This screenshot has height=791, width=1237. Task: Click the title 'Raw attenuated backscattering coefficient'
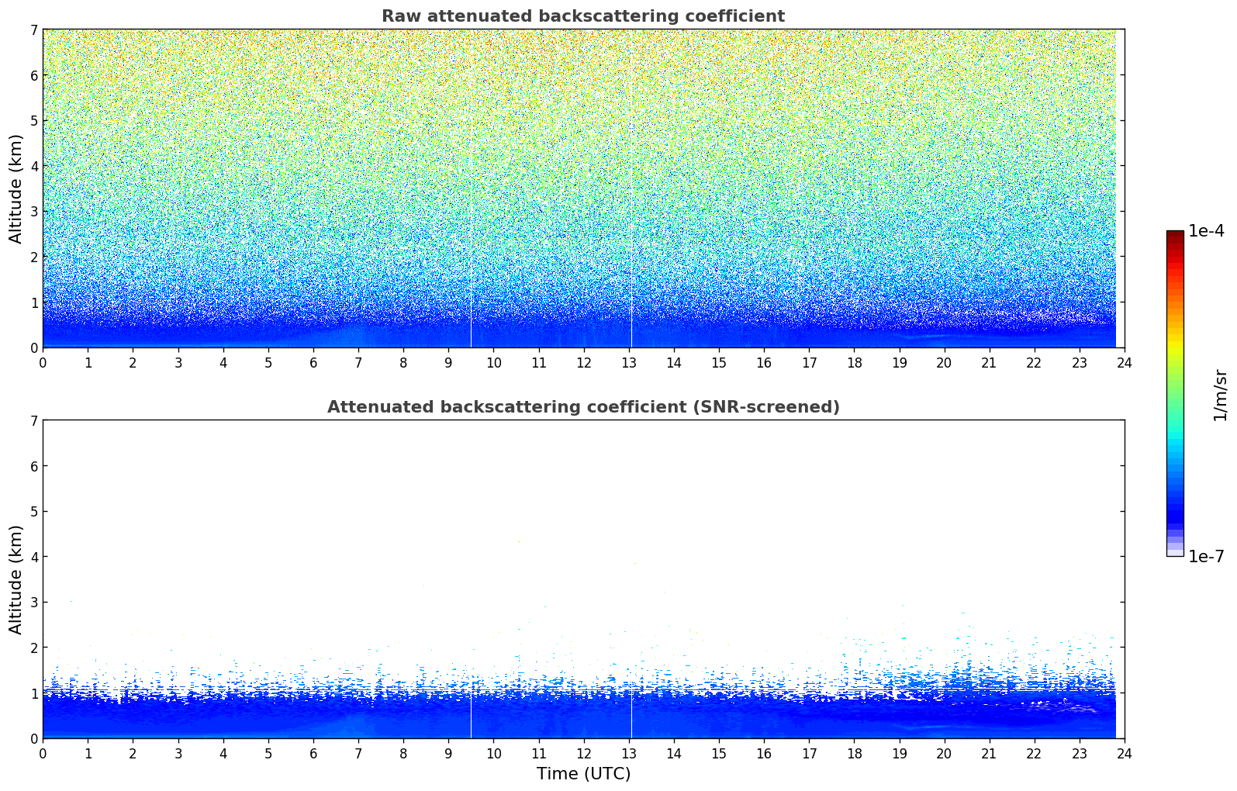(583, 16)
